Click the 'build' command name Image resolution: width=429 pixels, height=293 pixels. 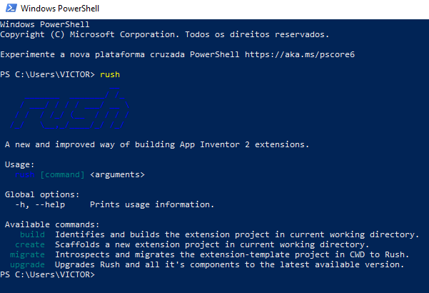[32, 234]
